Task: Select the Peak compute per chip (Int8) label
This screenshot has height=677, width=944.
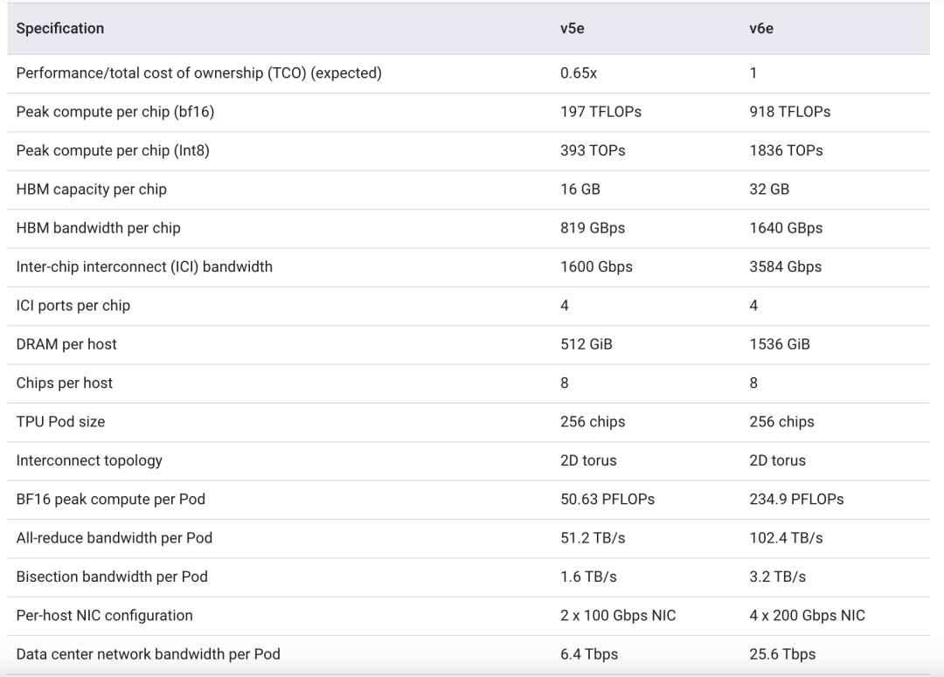Action: pyautogui.click(x=113, y=150)
